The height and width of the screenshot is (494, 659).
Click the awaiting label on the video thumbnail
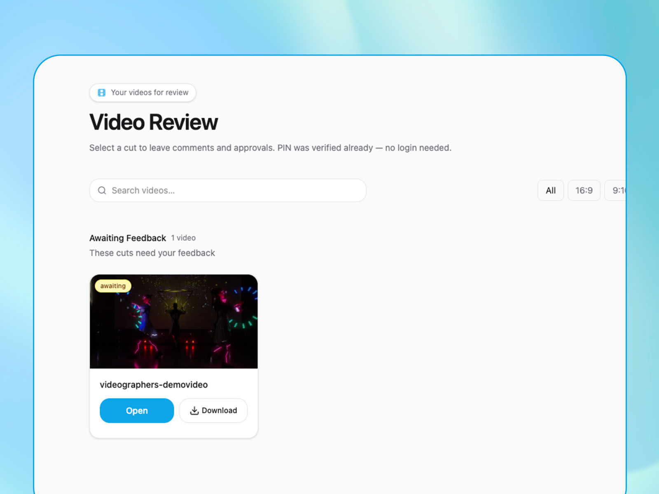(x=112, y=285)
